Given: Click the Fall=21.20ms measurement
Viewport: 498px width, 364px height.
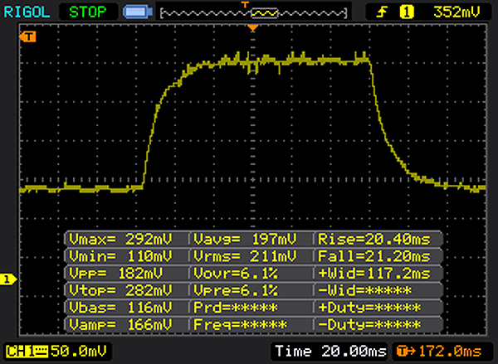Looking at the screenshot, I should click(x=374, y=256).
